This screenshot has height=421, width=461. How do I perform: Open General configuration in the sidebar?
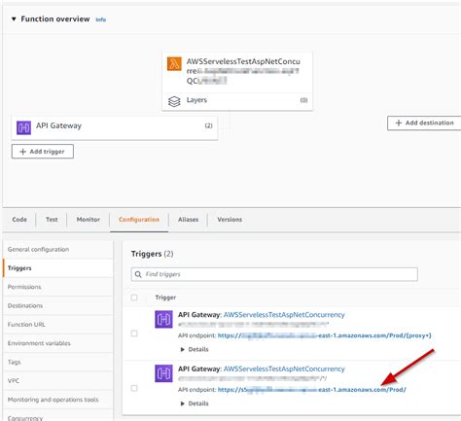pyautogui.click(x=38, y=249)
